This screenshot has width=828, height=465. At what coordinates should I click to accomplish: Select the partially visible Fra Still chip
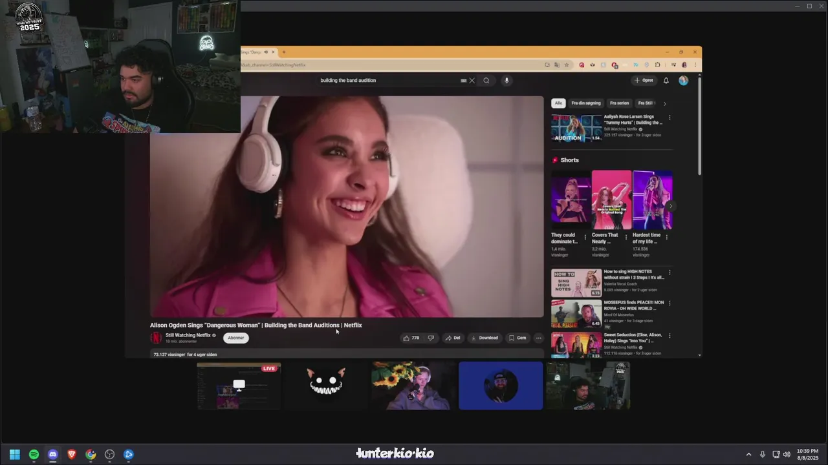(645, 103)
